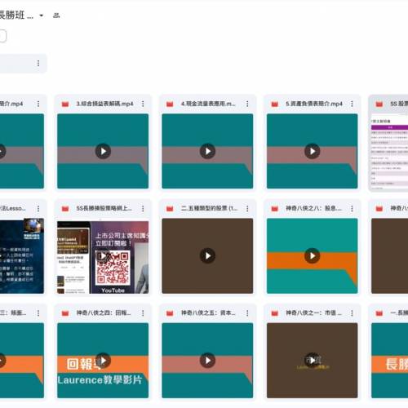Click video file icon of 神奇八俠之四
Viewport: 408px width, 408px height.
pyautogui.click(x=65, y=313)
